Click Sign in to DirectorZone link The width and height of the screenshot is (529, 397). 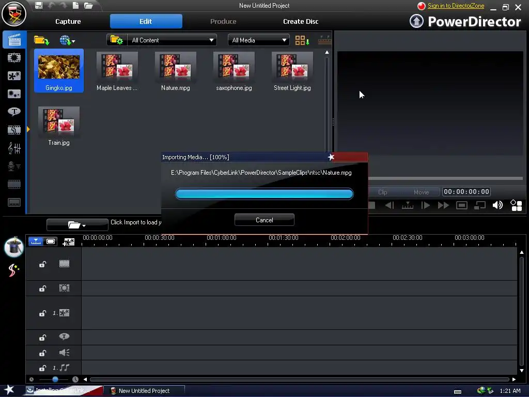456,6
